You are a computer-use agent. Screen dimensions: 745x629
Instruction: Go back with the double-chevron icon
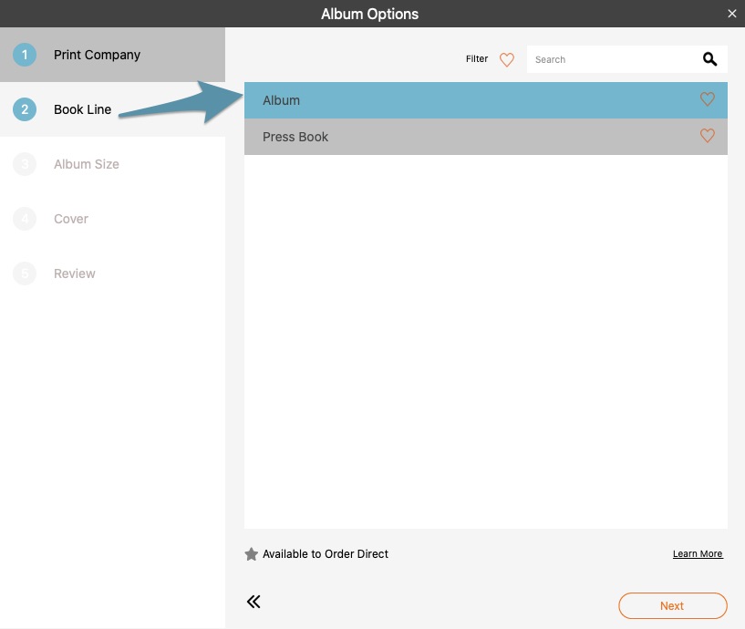254,602
